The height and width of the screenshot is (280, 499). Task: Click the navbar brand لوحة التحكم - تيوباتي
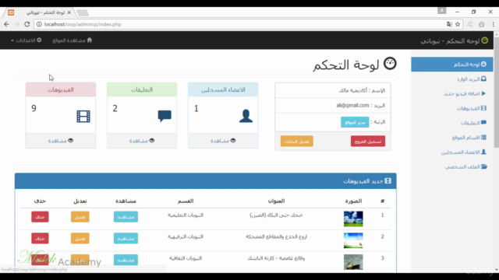pyautogui.click(x=454, y=41)
